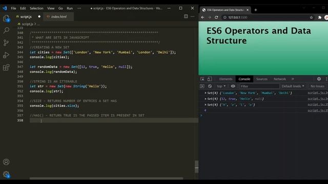Click the horizontal editor scrollbar
This screenshot has width=328, height=184.
pyautogui.click(x=106, y=178)
